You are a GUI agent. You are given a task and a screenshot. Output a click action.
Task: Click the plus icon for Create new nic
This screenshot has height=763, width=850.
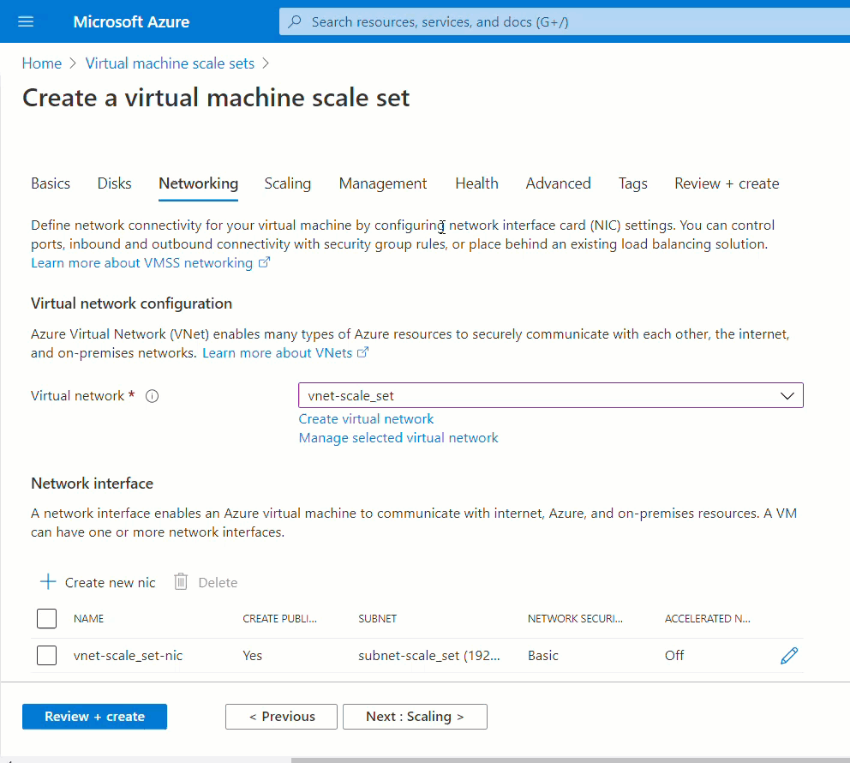coord(48,582)
